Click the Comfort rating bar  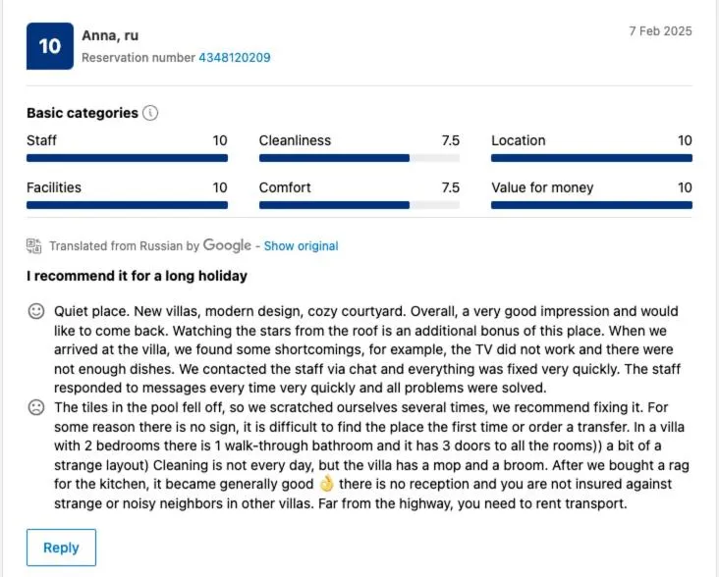click(359, 205)
